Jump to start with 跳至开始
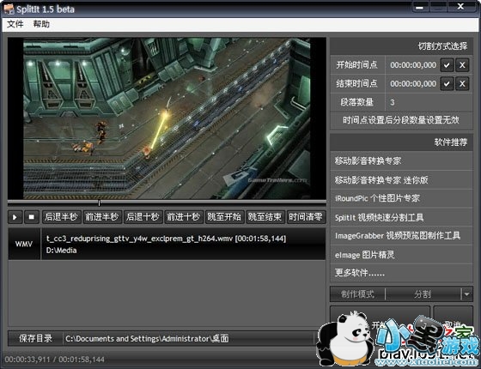Viewport: 481px width, 369px height. click(x=224, y=217)
